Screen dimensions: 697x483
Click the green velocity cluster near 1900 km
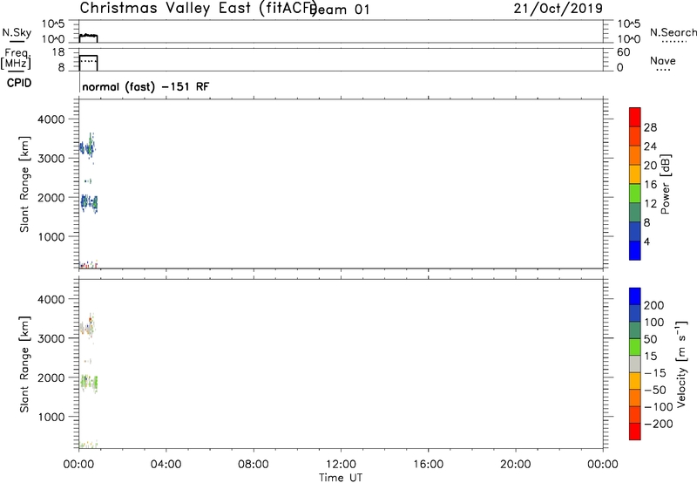pyautogui.click(x=89, y=382)
